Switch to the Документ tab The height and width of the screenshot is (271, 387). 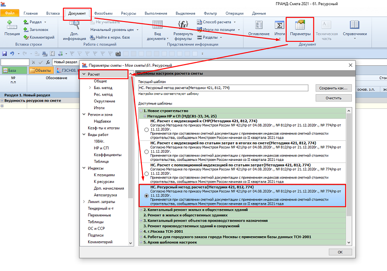coord(77,13)
